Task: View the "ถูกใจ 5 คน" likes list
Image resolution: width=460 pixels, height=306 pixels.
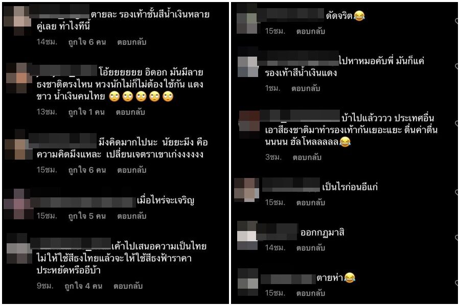Action: point(87,216)
